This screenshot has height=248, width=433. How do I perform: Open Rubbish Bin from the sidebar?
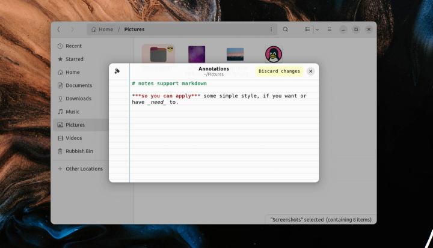79,151
